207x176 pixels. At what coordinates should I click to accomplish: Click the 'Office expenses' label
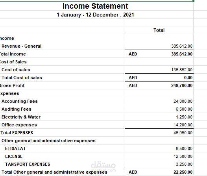[19, 125]
